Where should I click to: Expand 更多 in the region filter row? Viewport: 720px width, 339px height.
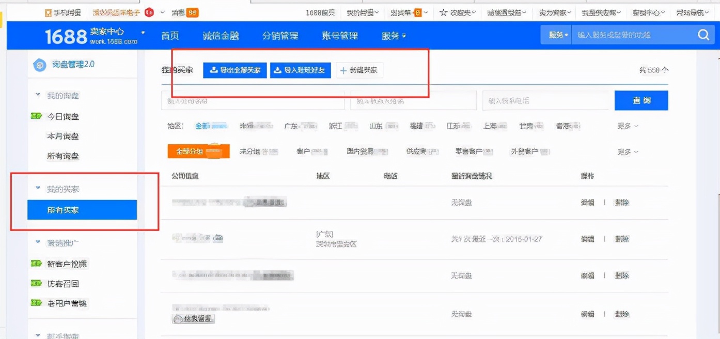pos(628,126)
